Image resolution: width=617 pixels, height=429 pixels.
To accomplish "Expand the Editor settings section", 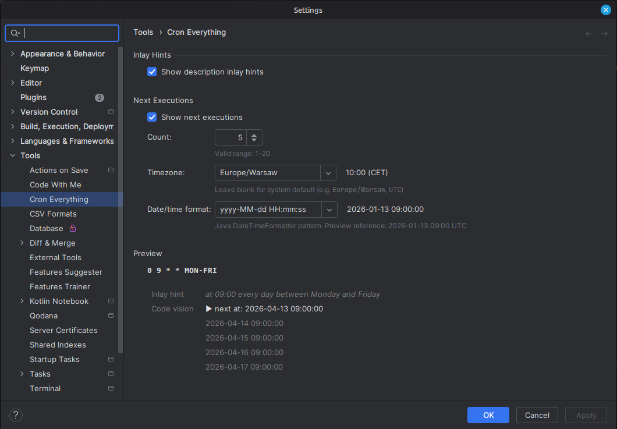I will 13,83.
